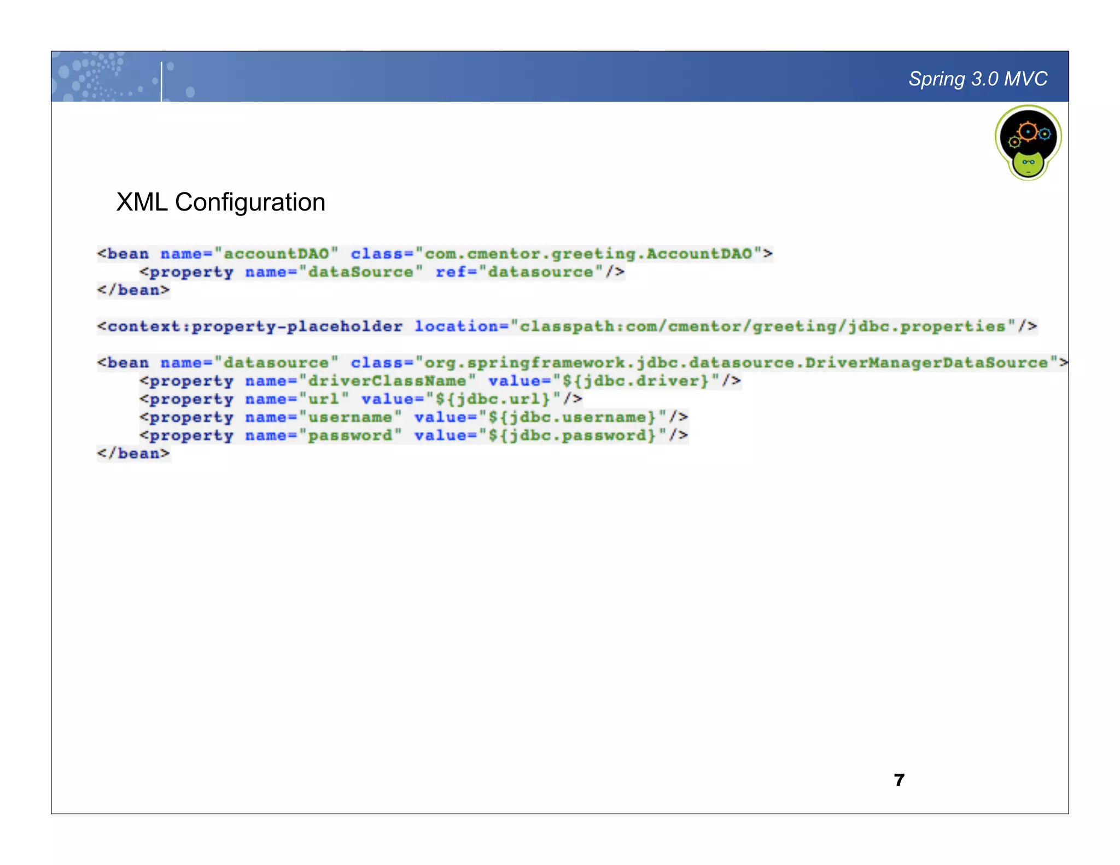This screenshot has width=1120, height=865.
Task: Click the accountDAO bean name value
Action: [x=276, y=254]
